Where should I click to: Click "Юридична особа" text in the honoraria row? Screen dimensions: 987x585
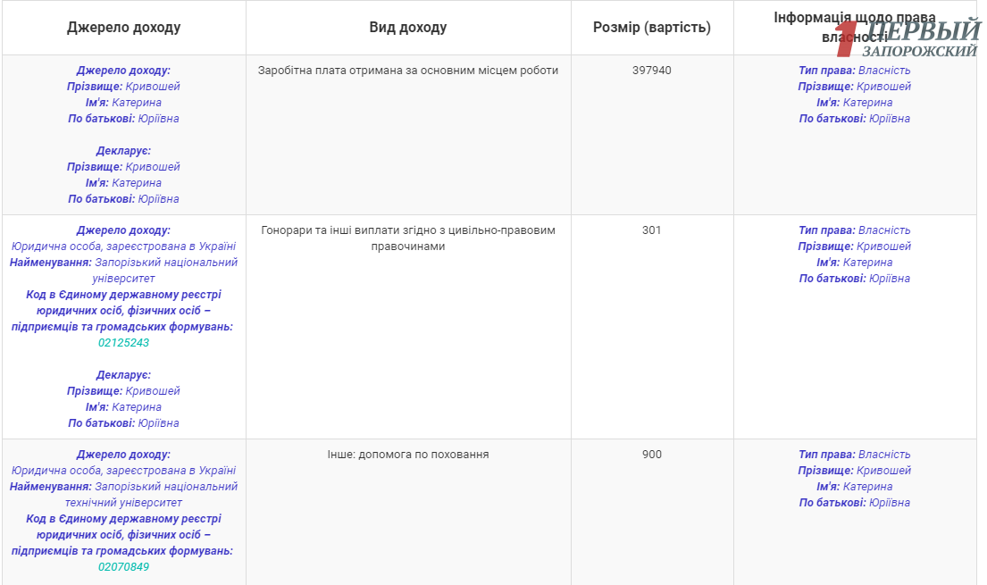pos(123,247)
